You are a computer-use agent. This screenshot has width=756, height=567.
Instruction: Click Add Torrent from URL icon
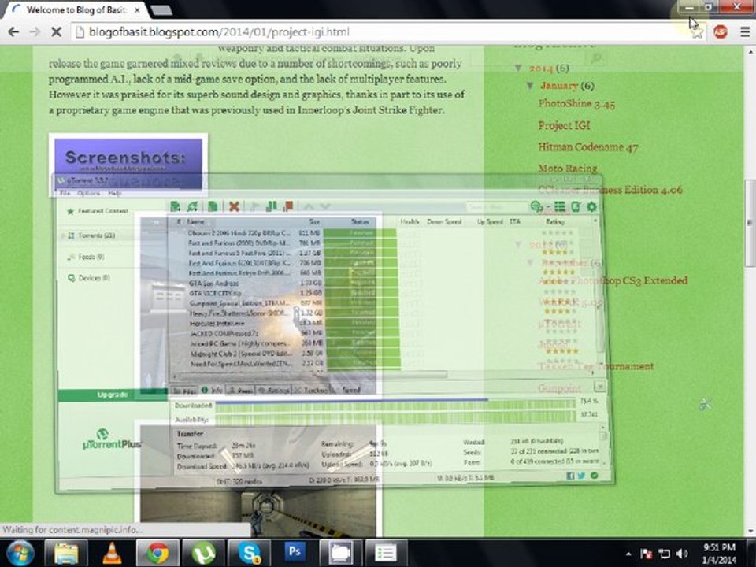pyautogui.click(x=193, y=207)
